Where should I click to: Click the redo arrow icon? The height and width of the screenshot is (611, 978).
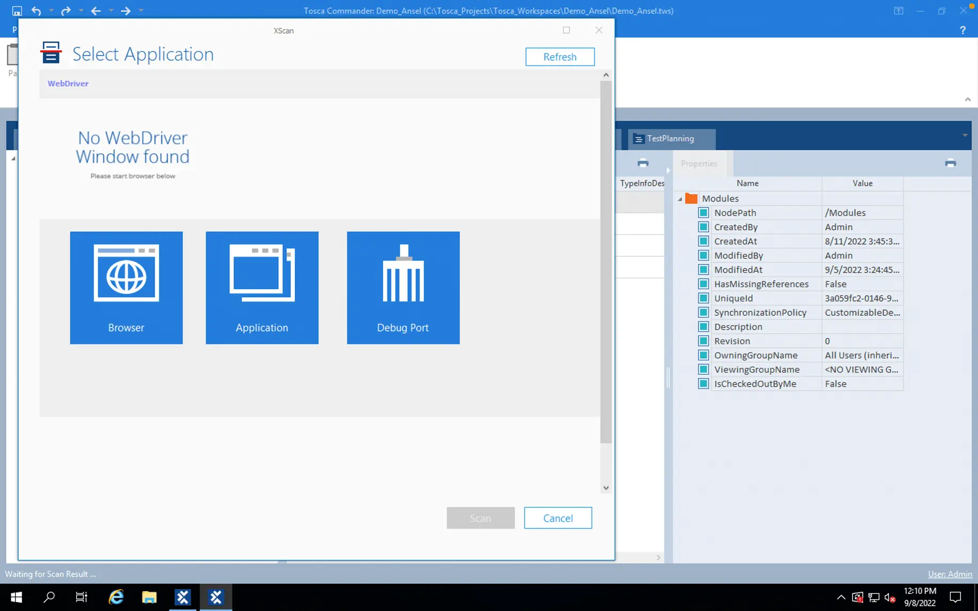65,11
